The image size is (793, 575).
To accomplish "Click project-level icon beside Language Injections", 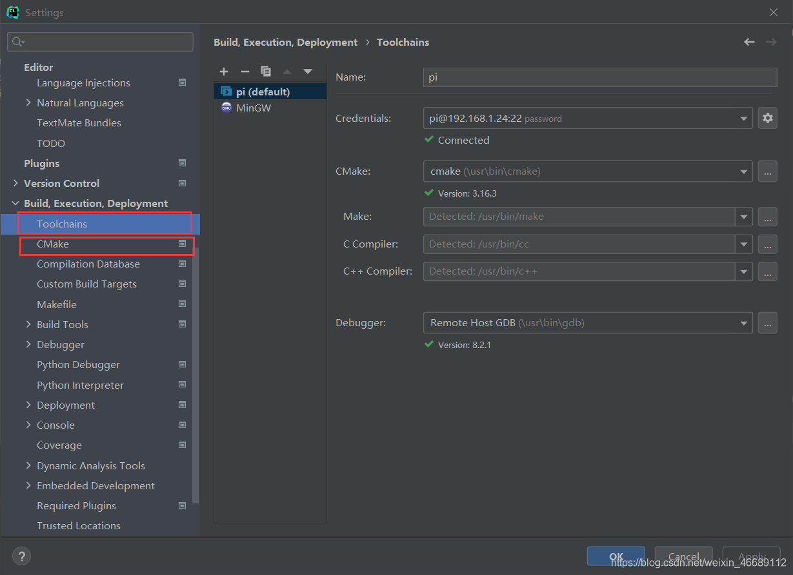I will [x=183, y=83].
